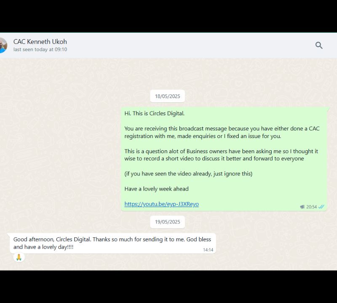The height and width of the screenshot is (303, 337).
Task: Click the blue double-tick read receipt
Action: [x=321, y=207]
